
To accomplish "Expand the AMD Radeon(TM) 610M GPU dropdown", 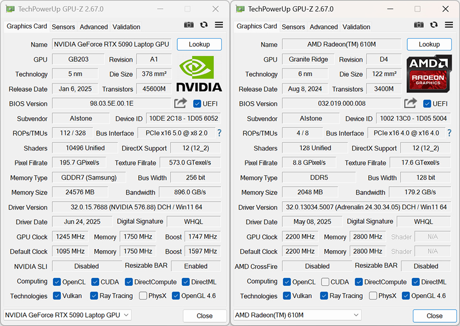I will point(298,315).
